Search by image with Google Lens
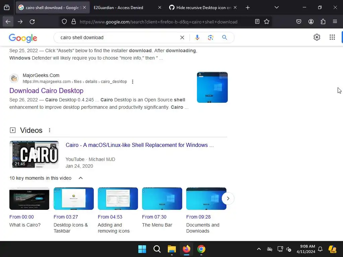Screen dimensions: 343x257 tap(210, 37)
